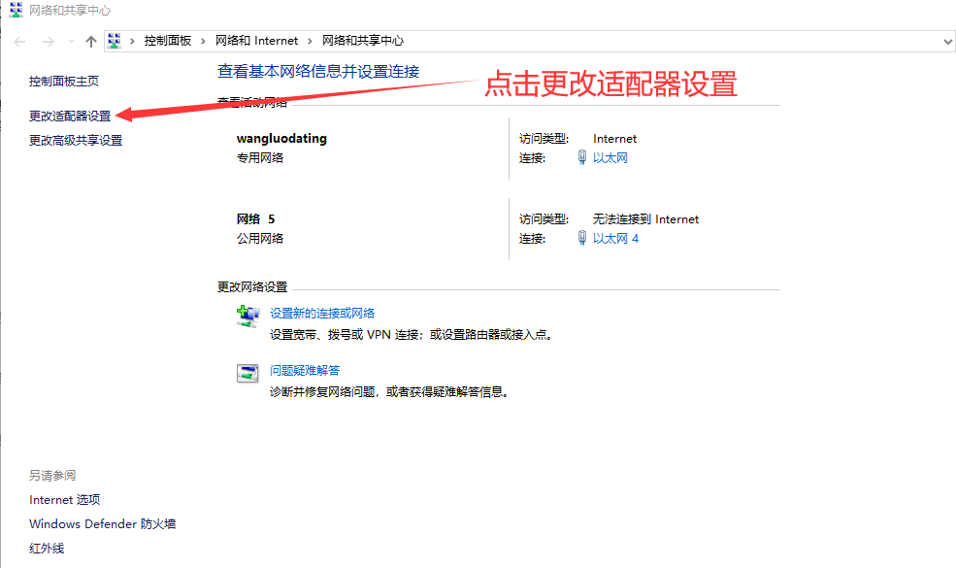The height and width of the screenshot is (568, 956).
Task: Click the window icon in title bar
Action: point(16,11)
